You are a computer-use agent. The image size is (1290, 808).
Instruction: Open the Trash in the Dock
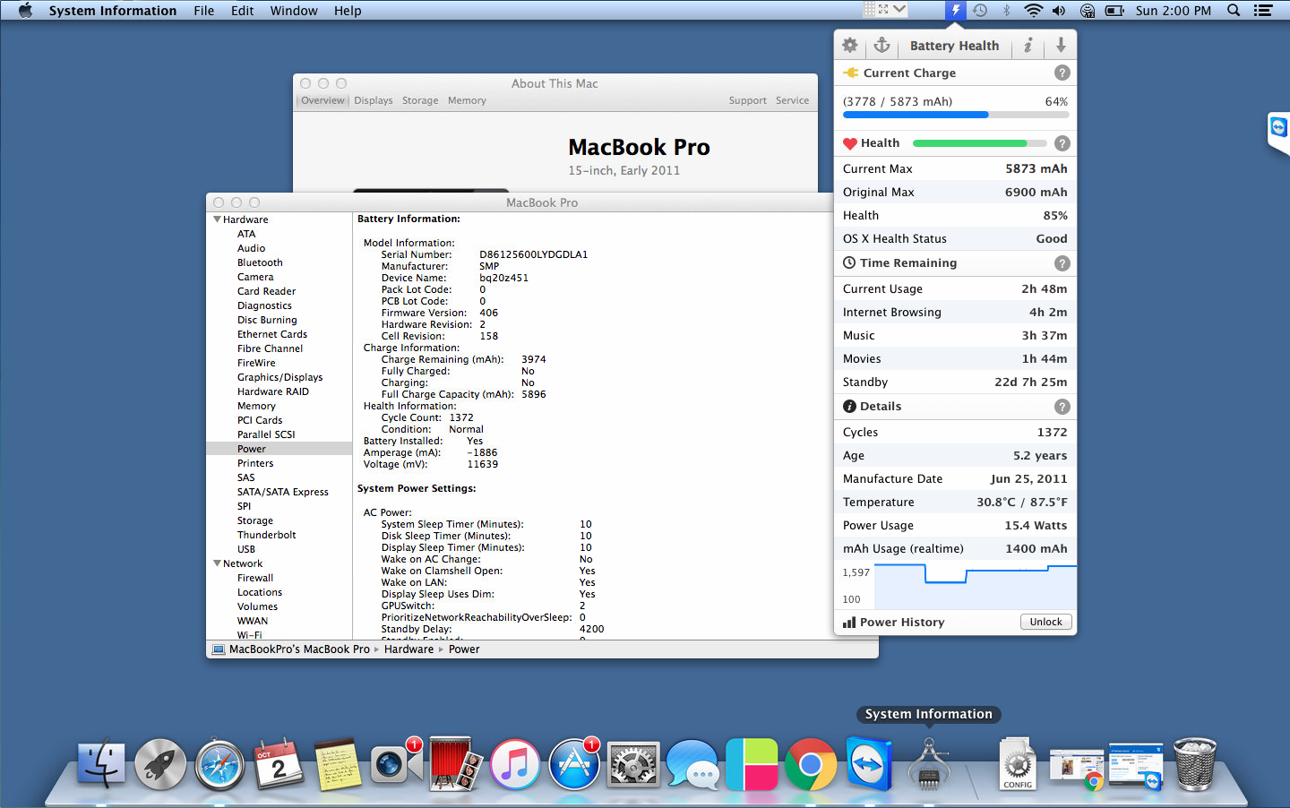(1195, 765)
